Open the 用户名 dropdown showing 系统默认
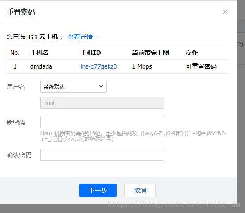245x213 pixels. tap(74, 86)
